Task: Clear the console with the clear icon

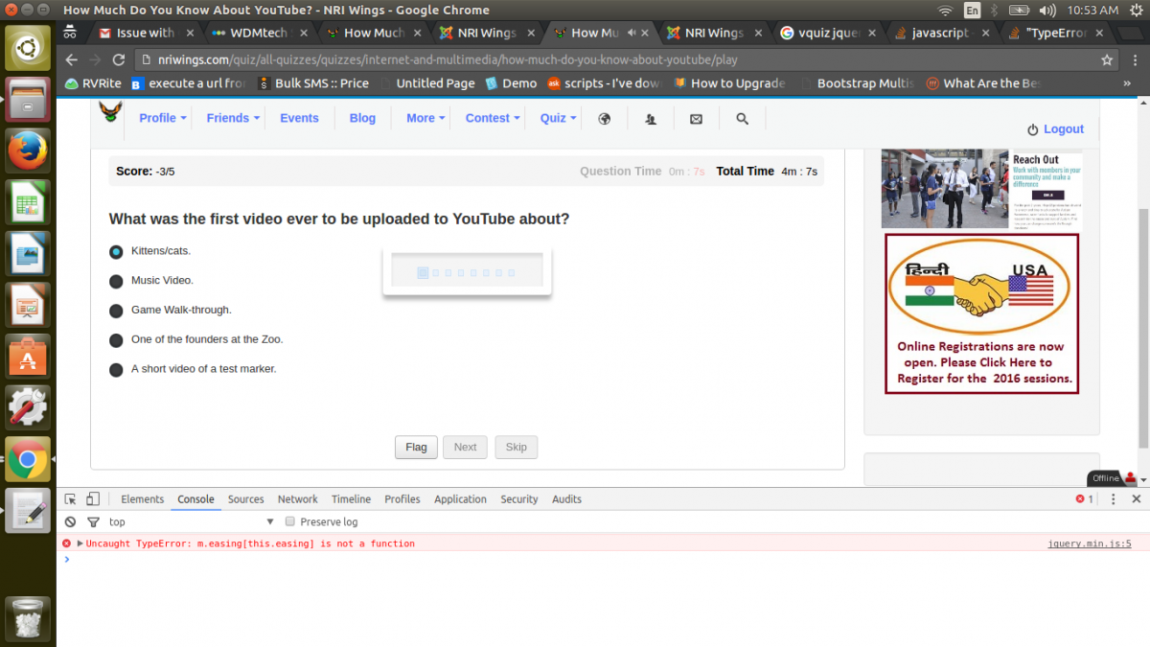Action: click(x=70, y=522)
